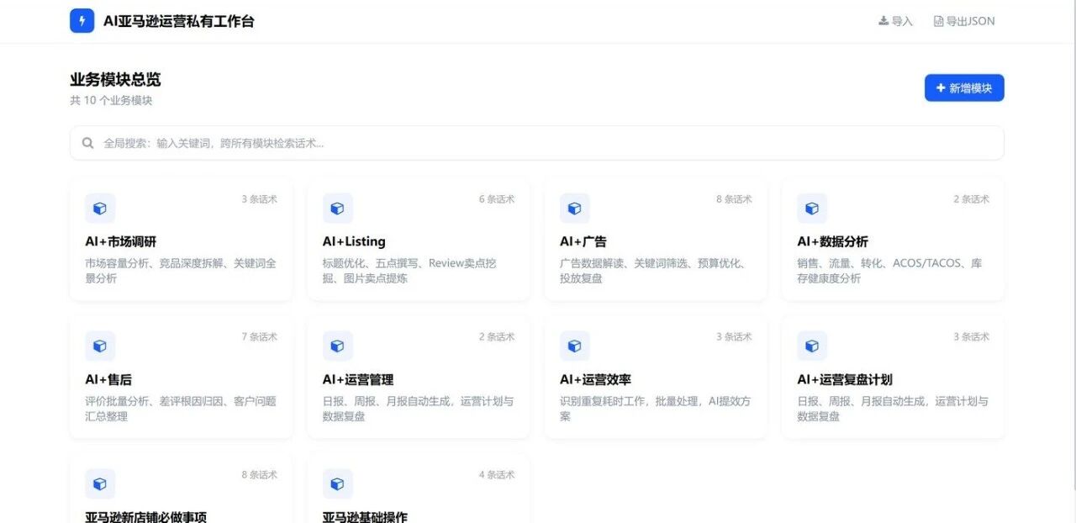
Task: Open the 亚马逊基础操作 module title
Action: pyautogui.click(x=365, y=516)
